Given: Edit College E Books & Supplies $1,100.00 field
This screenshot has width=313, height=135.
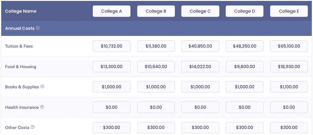Looking at the screenshot, I should pyautogui.click(x=289, y=87).
